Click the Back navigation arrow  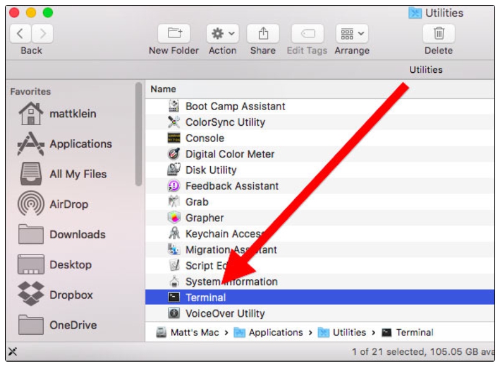[x=21, y=34]
